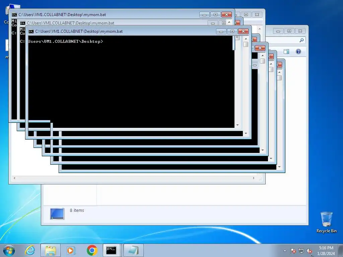Show hidden system tray icons
Viewport: 343px width, 257px height.
[285, 251]
